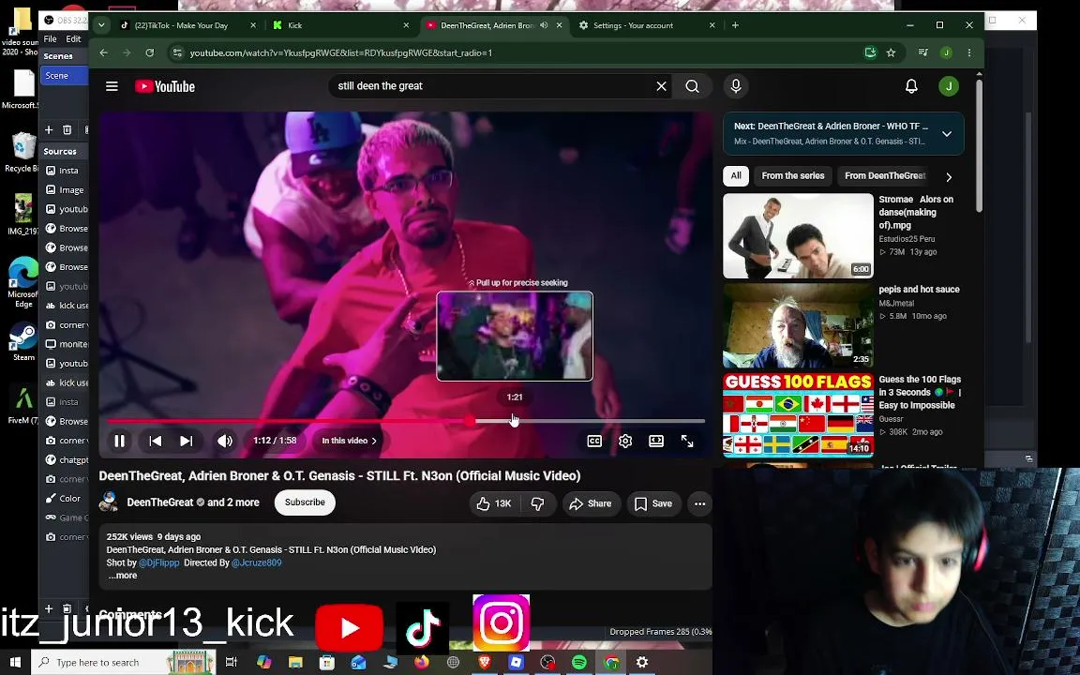The width and height of the screenshot is (1080, 675).
Task: Dislike the video thumbs down
Action: click(x=538, y=503)
